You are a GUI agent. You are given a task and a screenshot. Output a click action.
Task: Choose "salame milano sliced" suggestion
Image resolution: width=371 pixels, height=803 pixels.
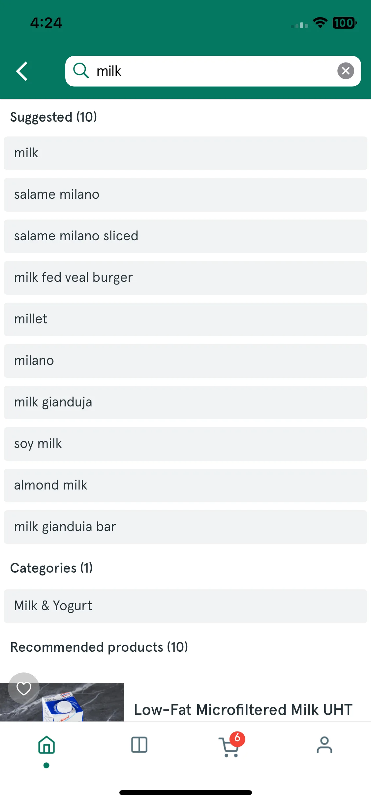tap(185, 236)
